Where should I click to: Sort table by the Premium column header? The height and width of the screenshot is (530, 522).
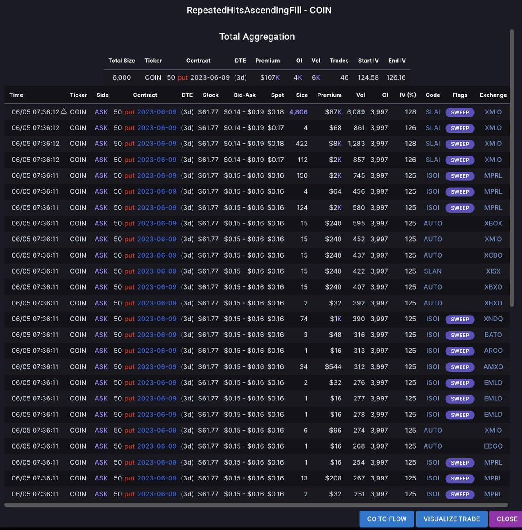(x=329, y=95)
